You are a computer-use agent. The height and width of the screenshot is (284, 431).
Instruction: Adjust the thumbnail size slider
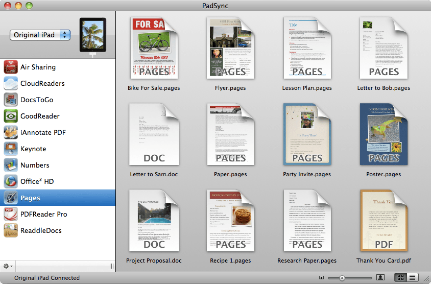(x=342, y=278)
